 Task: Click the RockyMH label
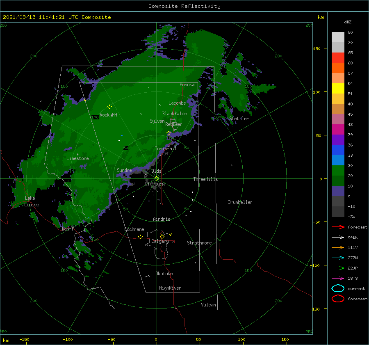tap(108, 115)
